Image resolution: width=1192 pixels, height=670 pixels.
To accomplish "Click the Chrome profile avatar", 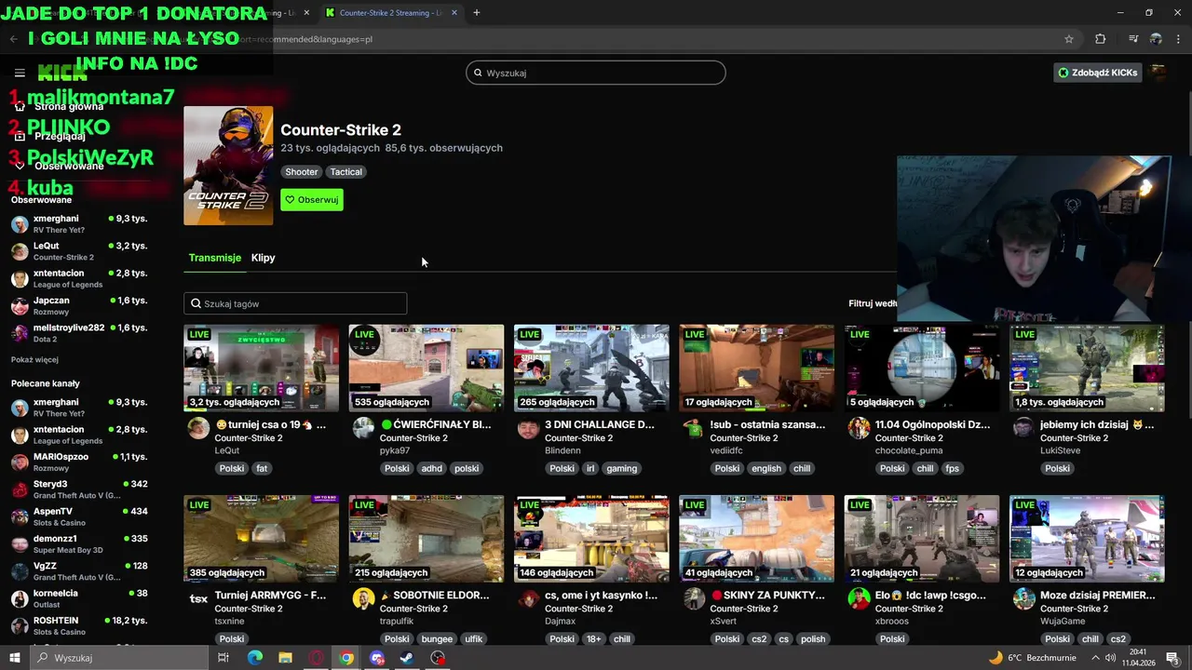I will [x=1156, y=39].
